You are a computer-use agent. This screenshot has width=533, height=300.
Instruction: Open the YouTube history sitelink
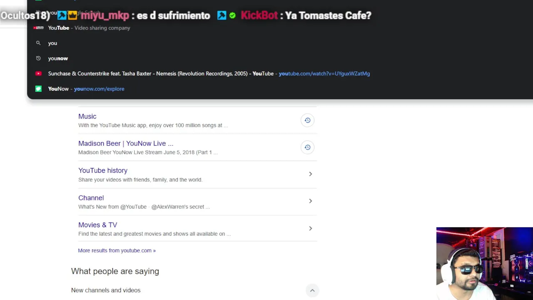(103, 170)
